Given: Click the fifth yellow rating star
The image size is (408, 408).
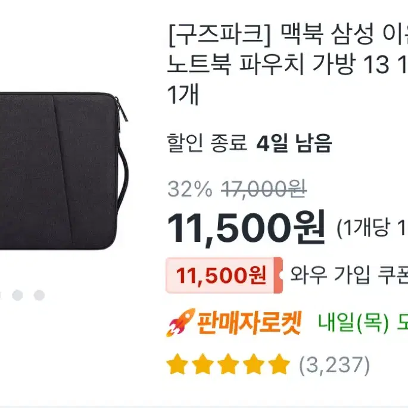Looking at the screenshot, I should [279, 364].
